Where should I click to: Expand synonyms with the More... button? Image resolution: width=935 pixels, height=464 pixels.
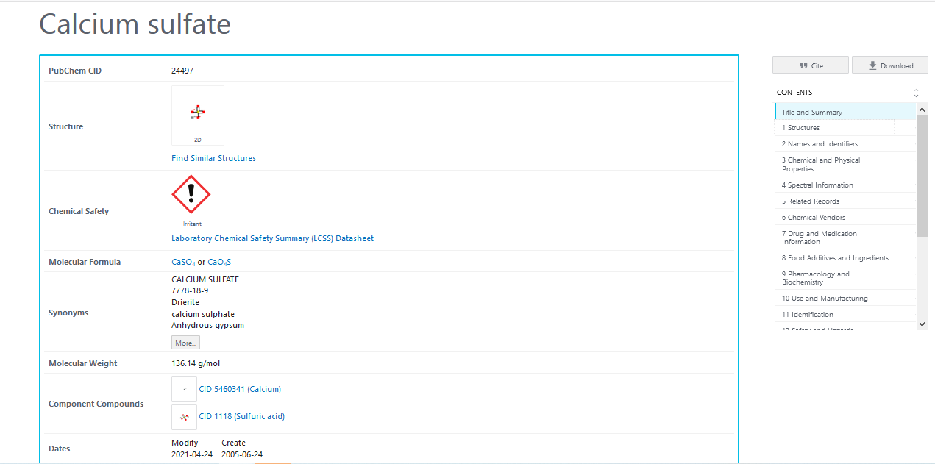click(185, 343)
